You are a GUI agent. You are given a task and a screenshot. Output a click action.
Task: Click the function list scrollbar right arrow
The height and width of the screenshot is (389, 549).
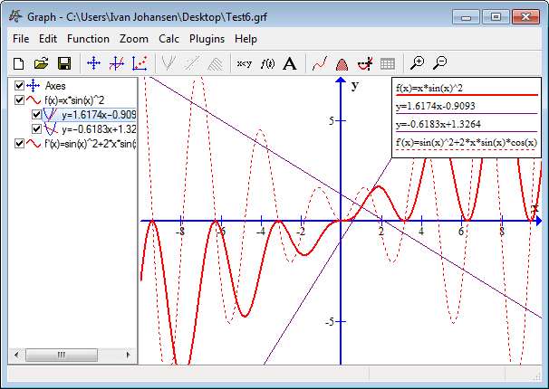click(128, 355)
